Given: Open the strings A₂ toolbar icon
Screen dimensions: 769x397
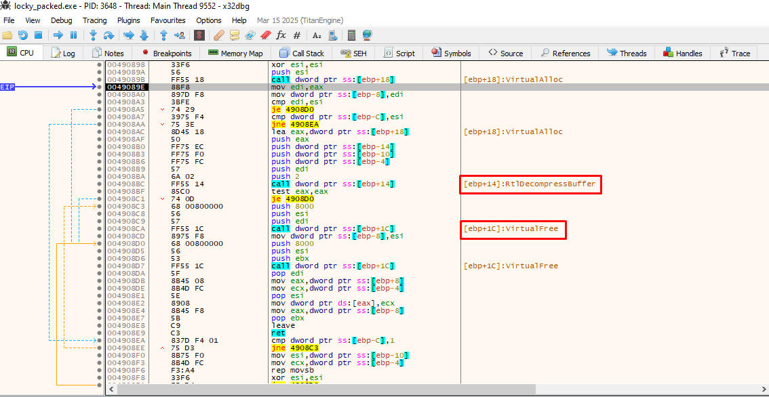Looking at the screenshot, I should tap(317, 35).
